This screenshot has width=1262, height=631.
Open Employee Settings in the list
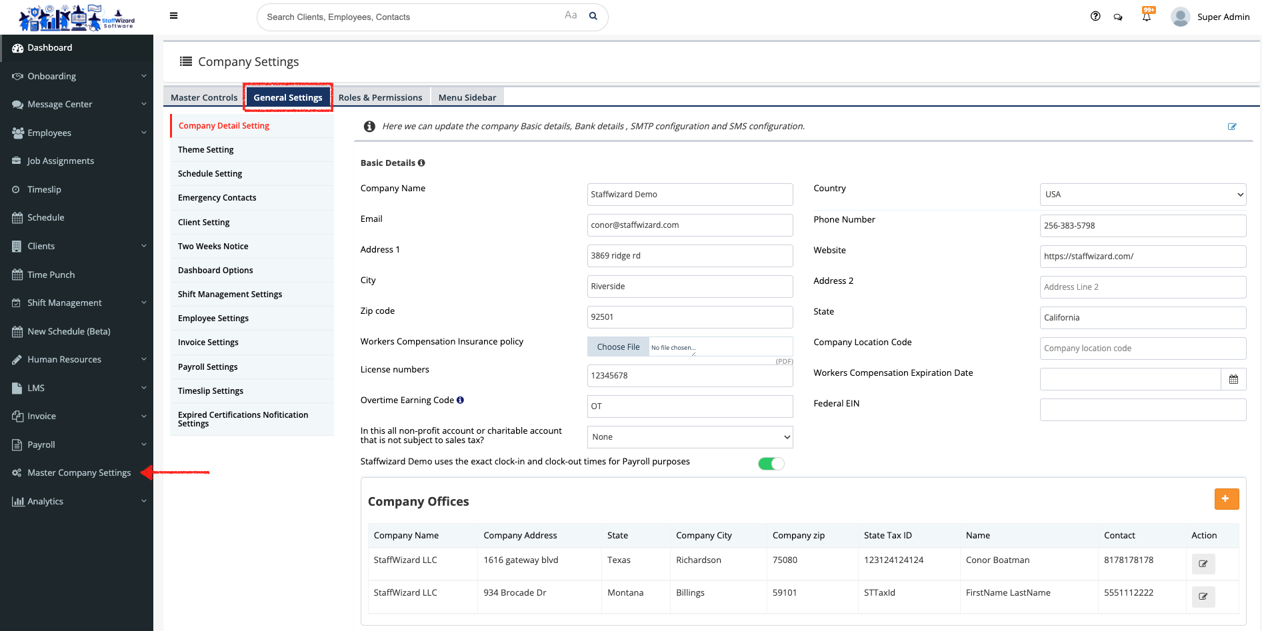pyautogui.click(x=252, y=318)
